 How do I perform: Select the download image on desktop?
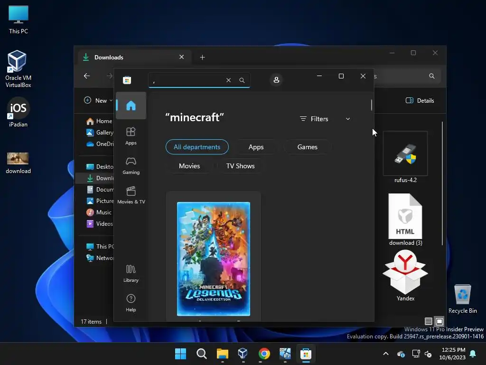click(19, 163)
